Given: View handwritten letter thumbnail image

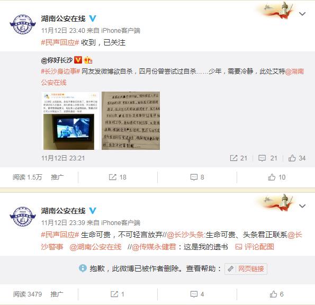Looking at the screenshot, I should pos(131,121).
